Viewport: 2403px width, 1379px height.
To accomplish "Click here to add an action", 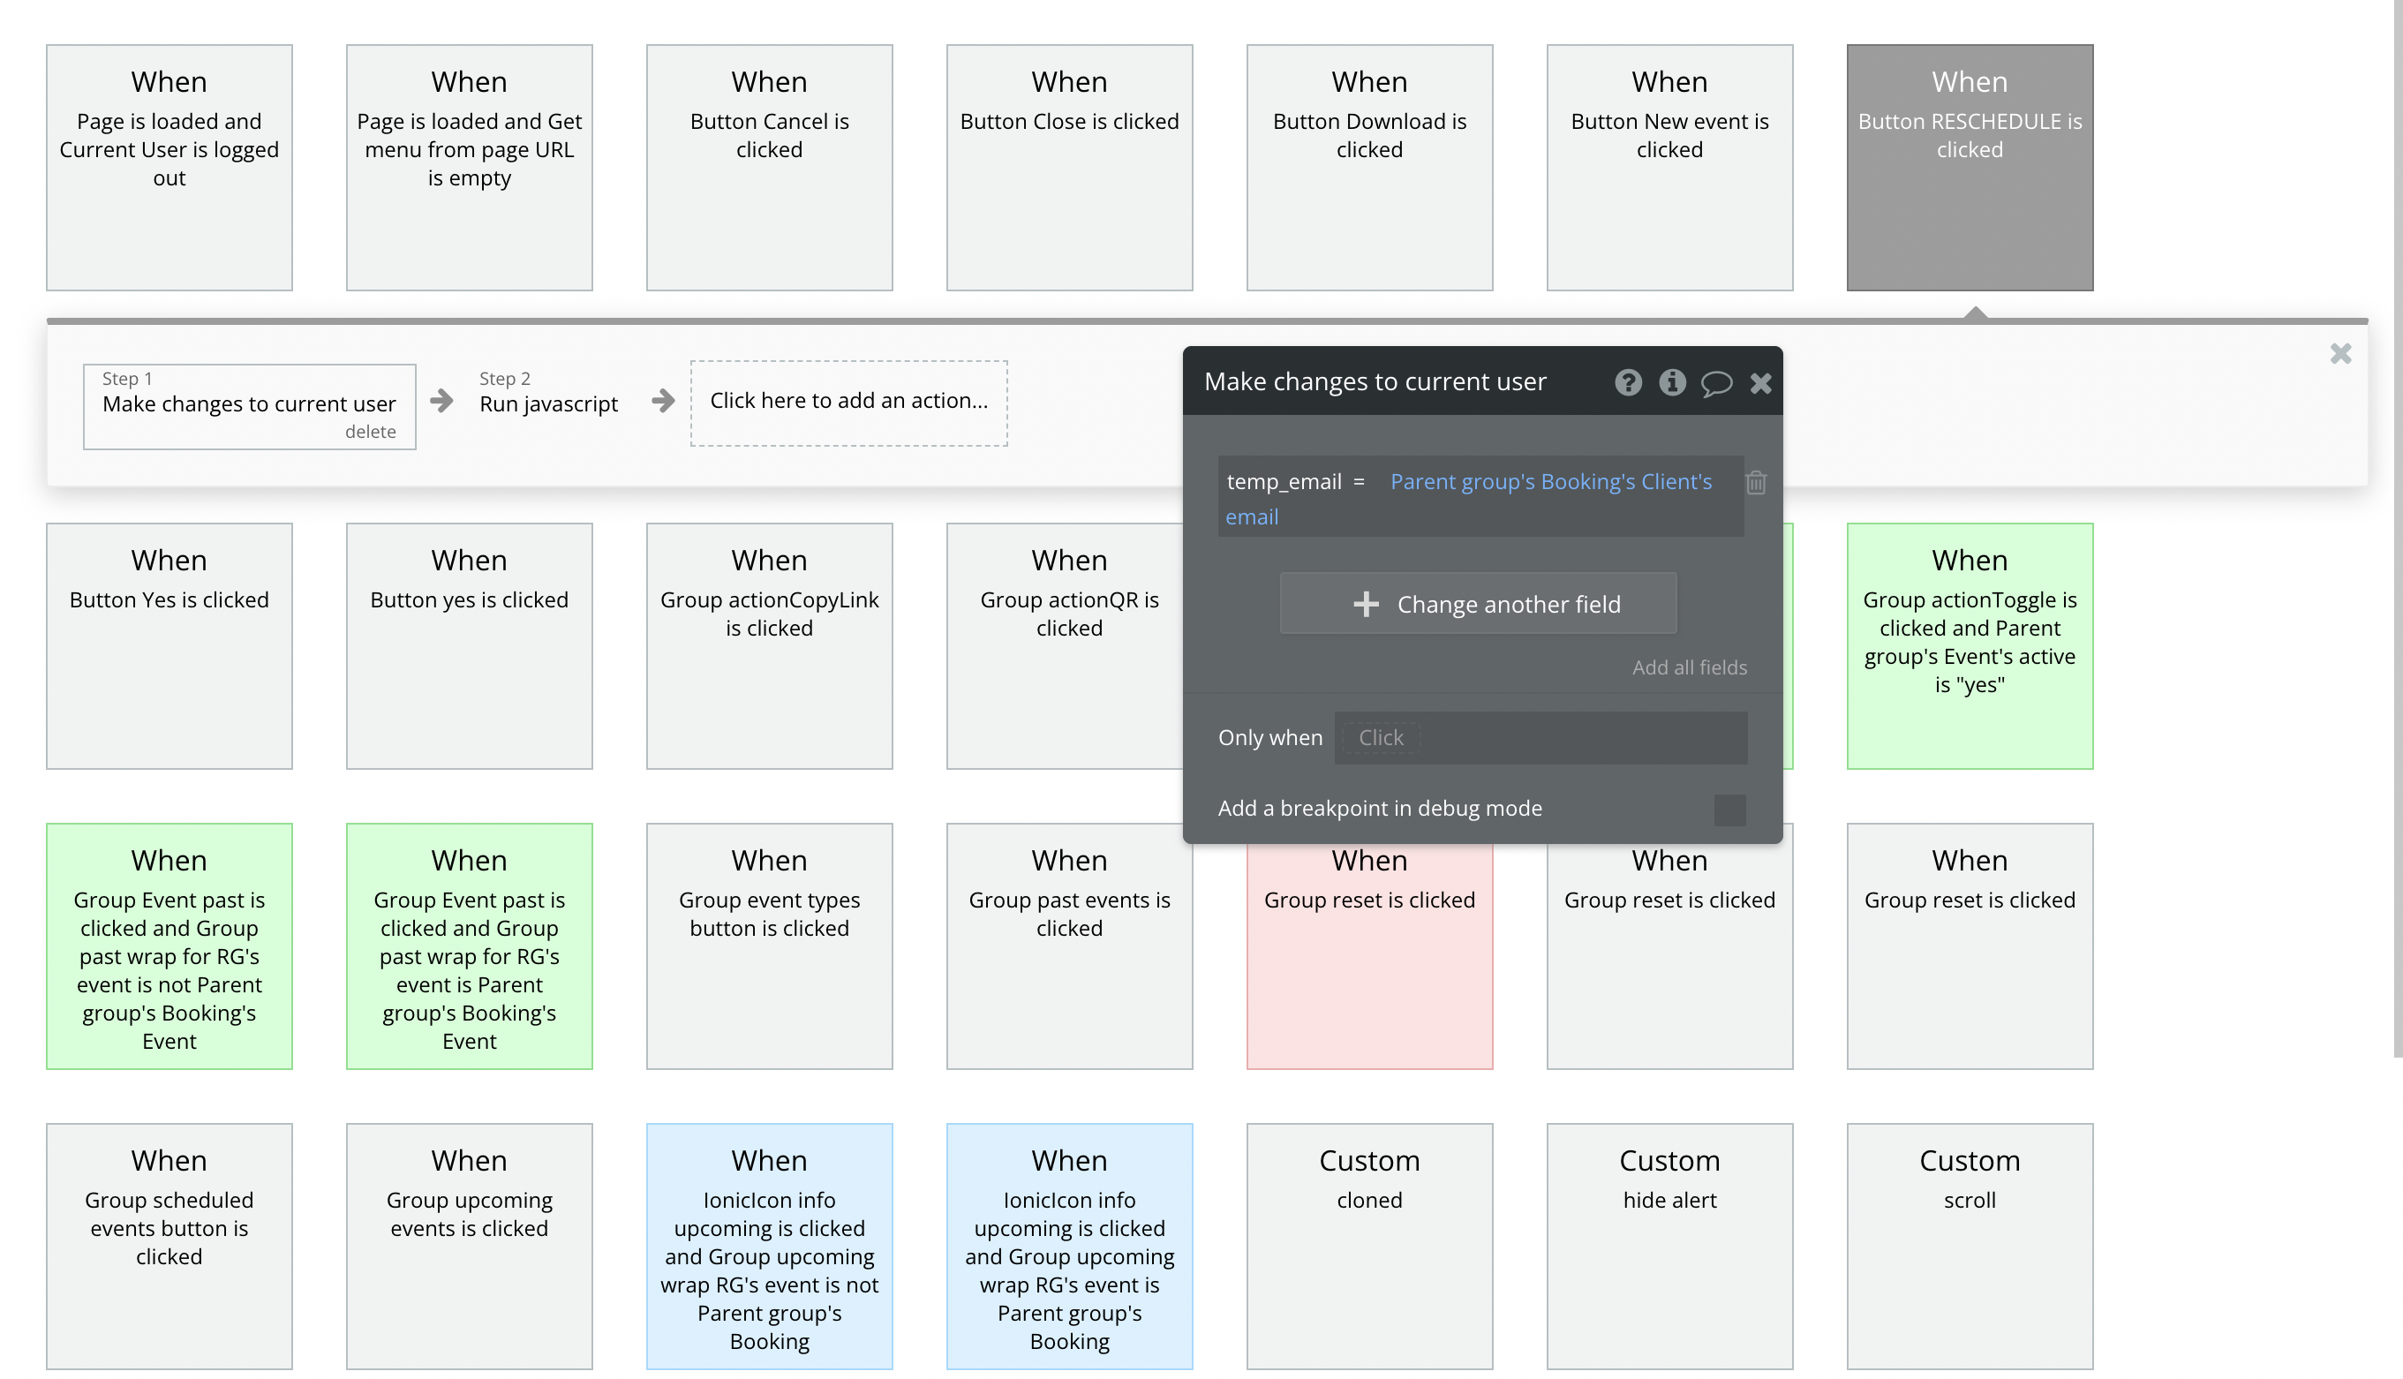I will pyautogui.click(x=848, y=402).
